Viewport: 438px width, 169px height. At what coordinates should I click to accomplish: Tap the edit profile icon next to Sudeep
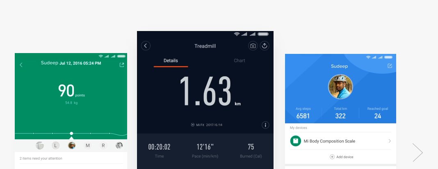click(390, 66)
